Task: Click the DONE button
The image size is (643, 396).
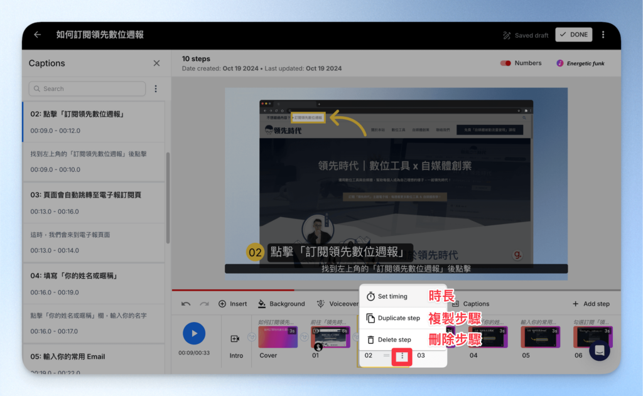Action: (x=574, y=35)
